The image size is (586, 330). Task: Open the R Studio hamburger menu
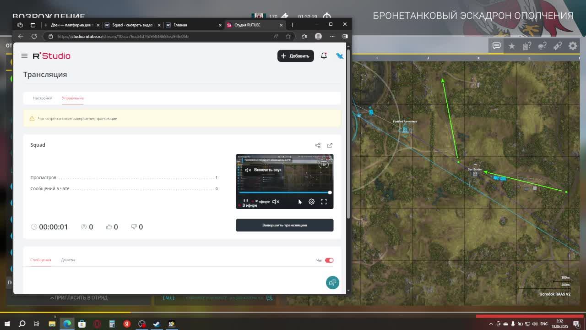(24, 56)
